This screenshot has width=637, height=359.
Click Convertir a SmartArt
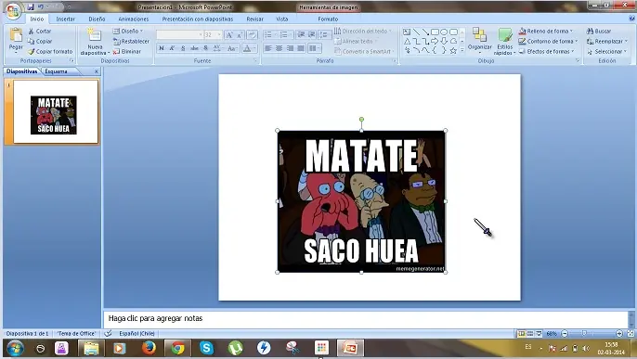364,52
